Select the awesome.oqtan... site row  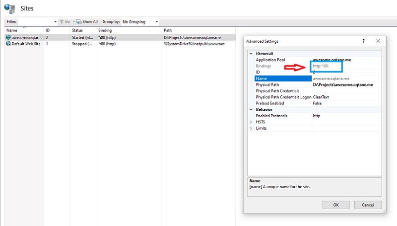point(120,37)
